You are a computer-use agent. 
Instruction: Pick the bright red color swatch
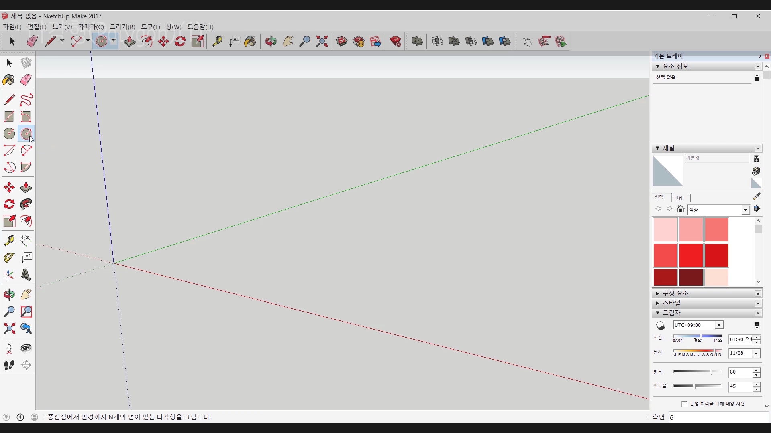(691, 255)
